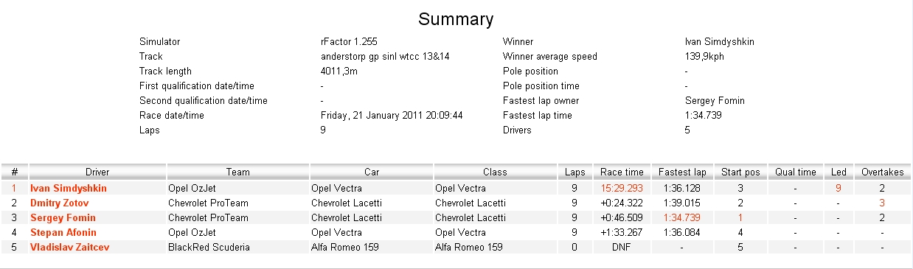The width and height of the screenshot is (913, 269).
Task: Click the Team column header
Action: click(x=237, y=172)
